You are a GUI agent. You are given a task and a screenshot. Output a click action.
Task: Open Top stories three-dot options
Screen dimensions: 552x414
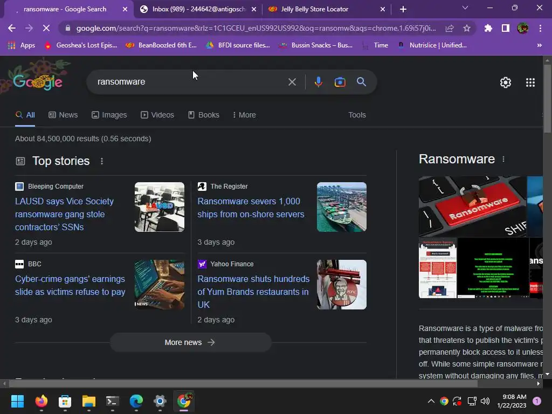point(102,161)
